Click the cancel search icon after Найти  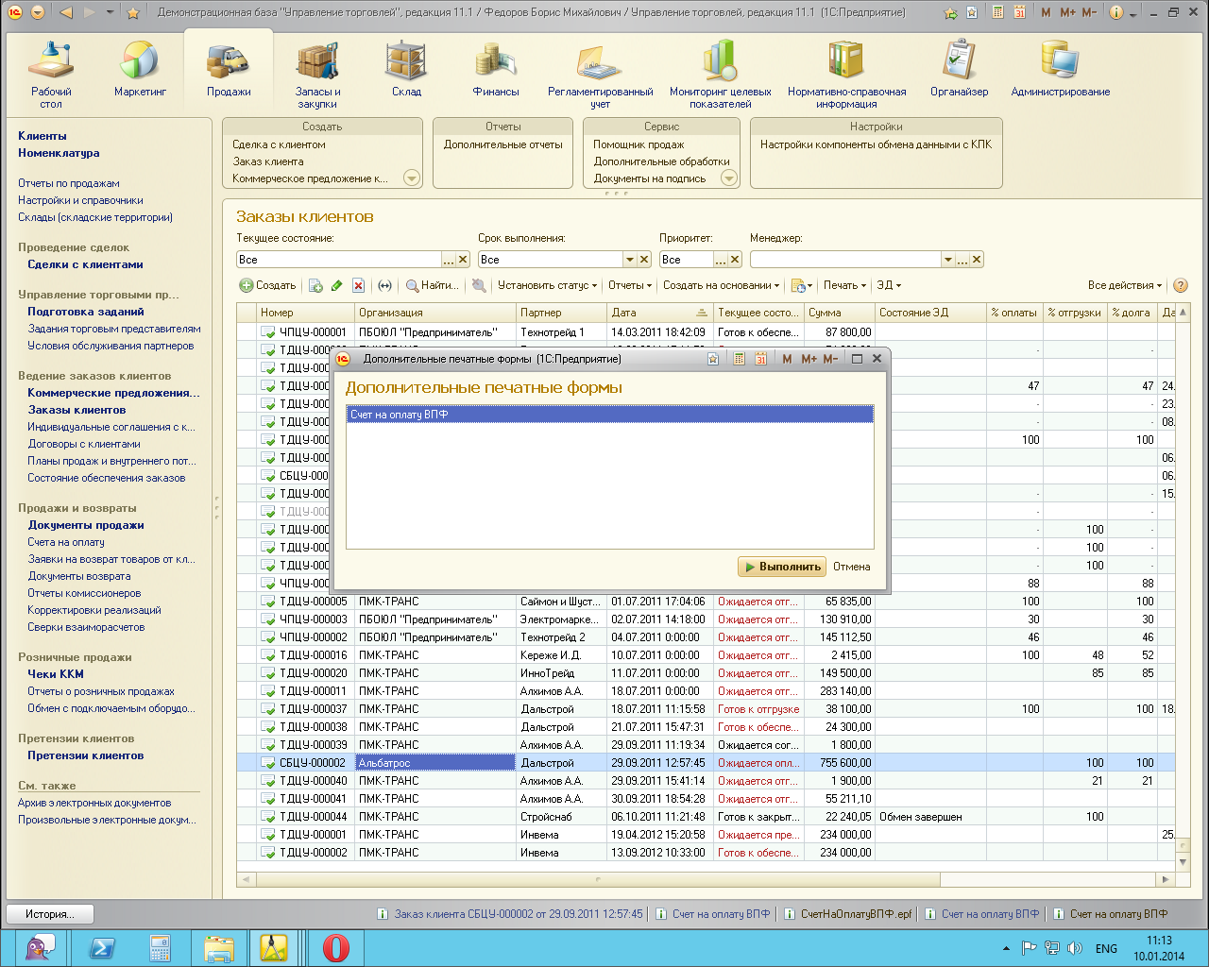(479, 285)
